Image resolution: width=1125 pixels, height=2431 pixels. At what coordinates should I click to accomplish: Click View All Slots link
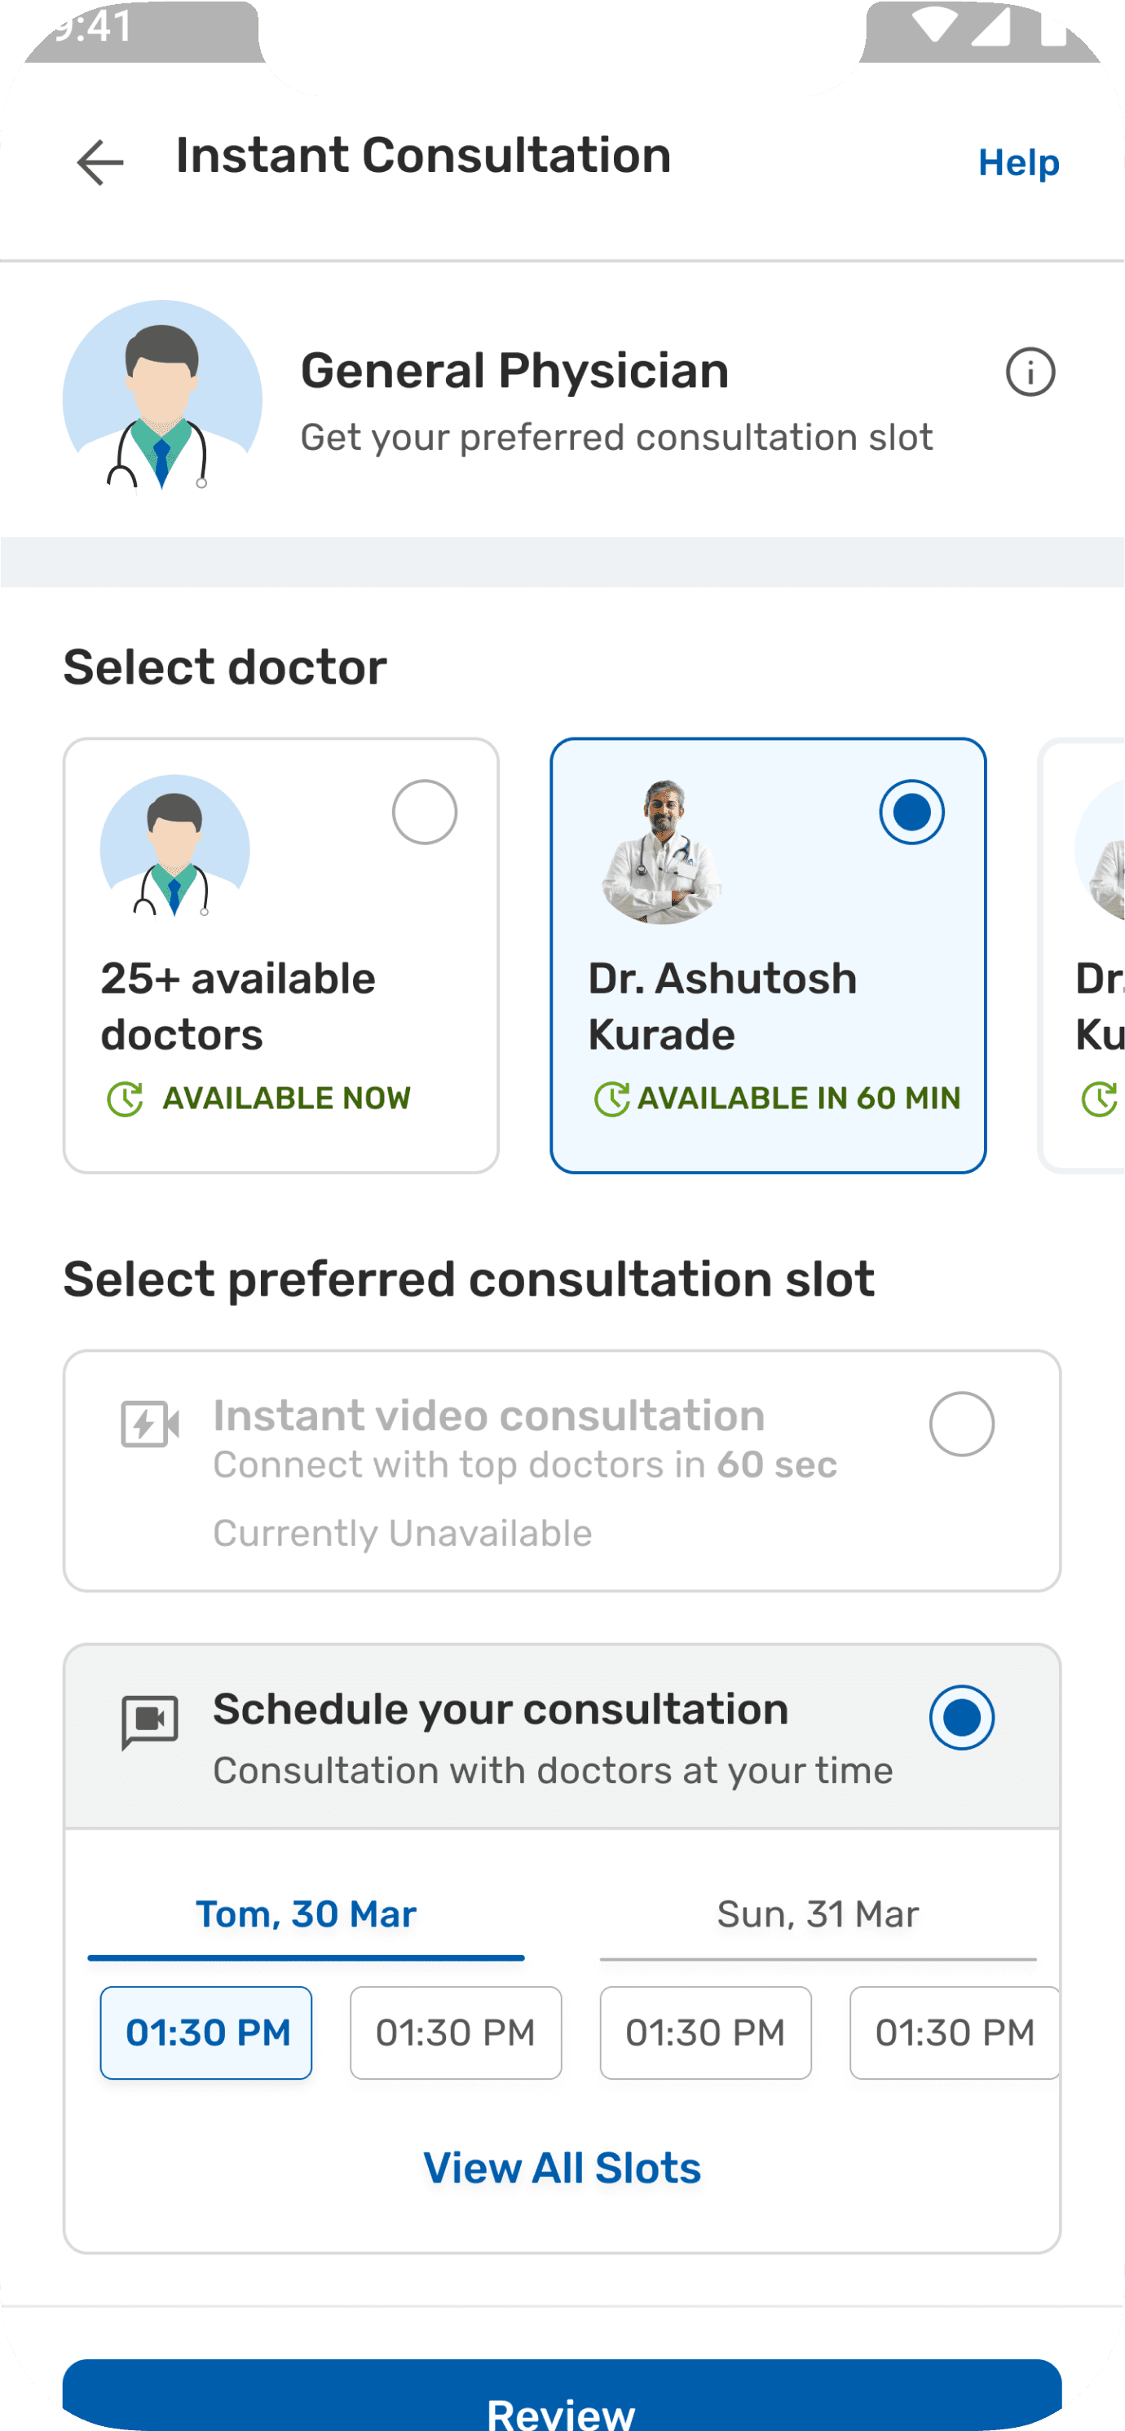pos(562,2168)
